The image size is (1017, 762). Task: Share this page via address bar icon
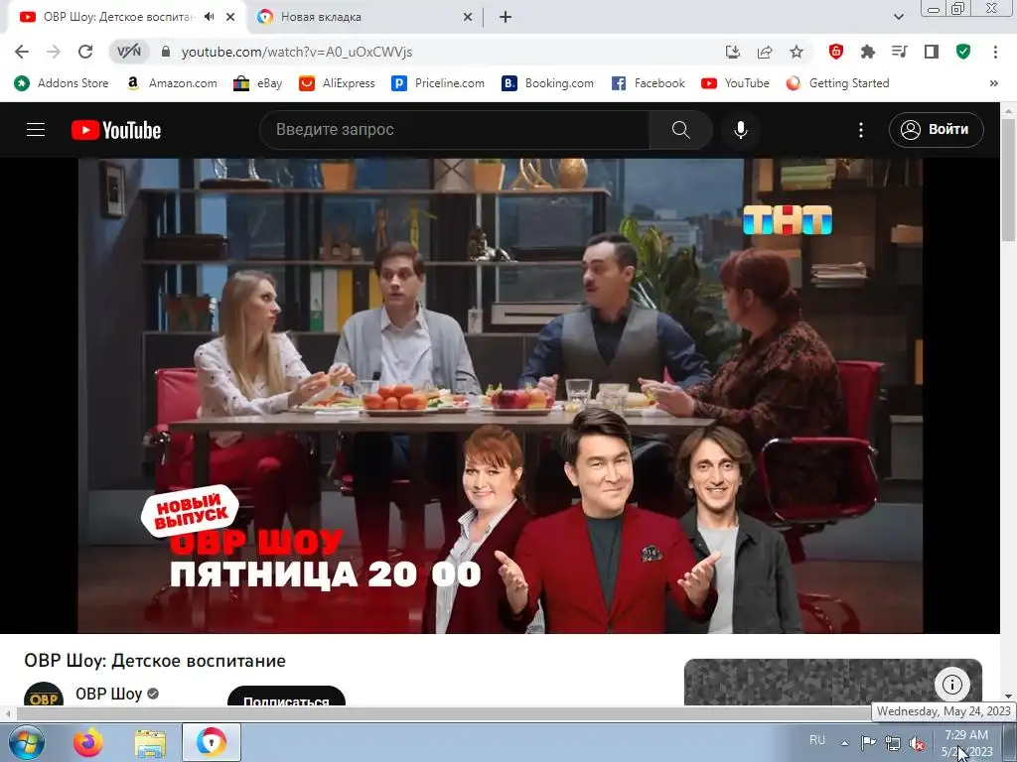(765, 52)
